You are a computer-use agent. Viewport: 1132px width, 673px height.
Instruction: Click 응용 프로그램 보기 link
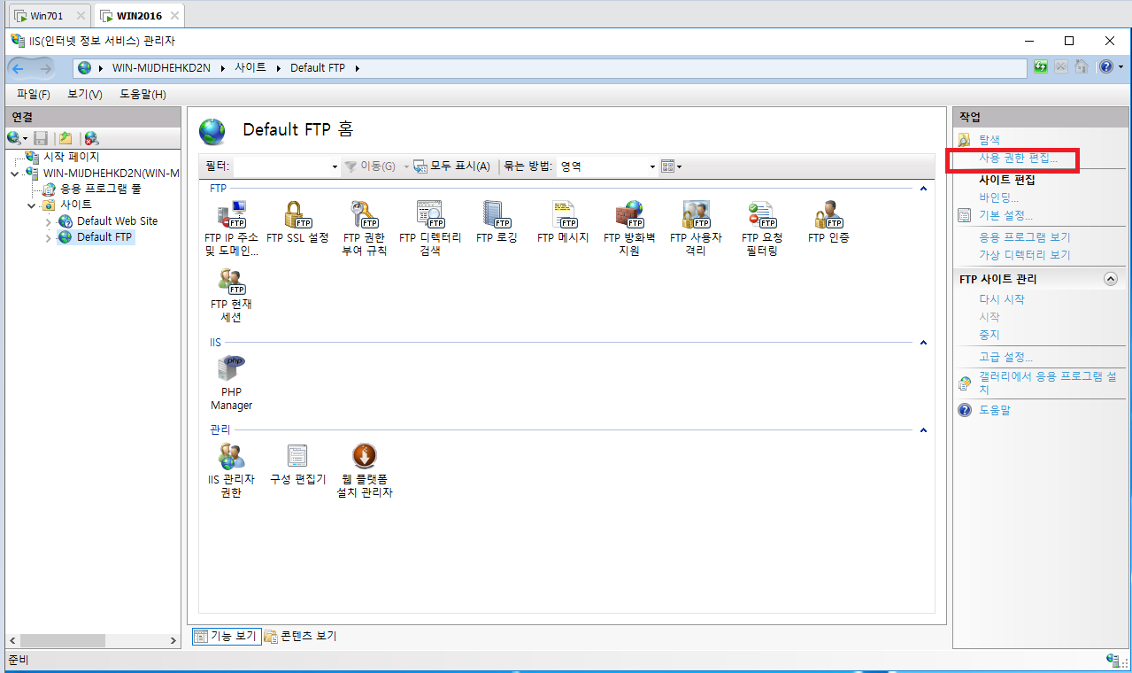pyautogui.click(x=1025, y=237)
